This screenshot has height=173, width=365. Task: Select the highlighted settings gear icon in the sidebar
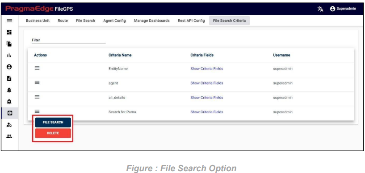pyautogui.click(x=9, y=113)
